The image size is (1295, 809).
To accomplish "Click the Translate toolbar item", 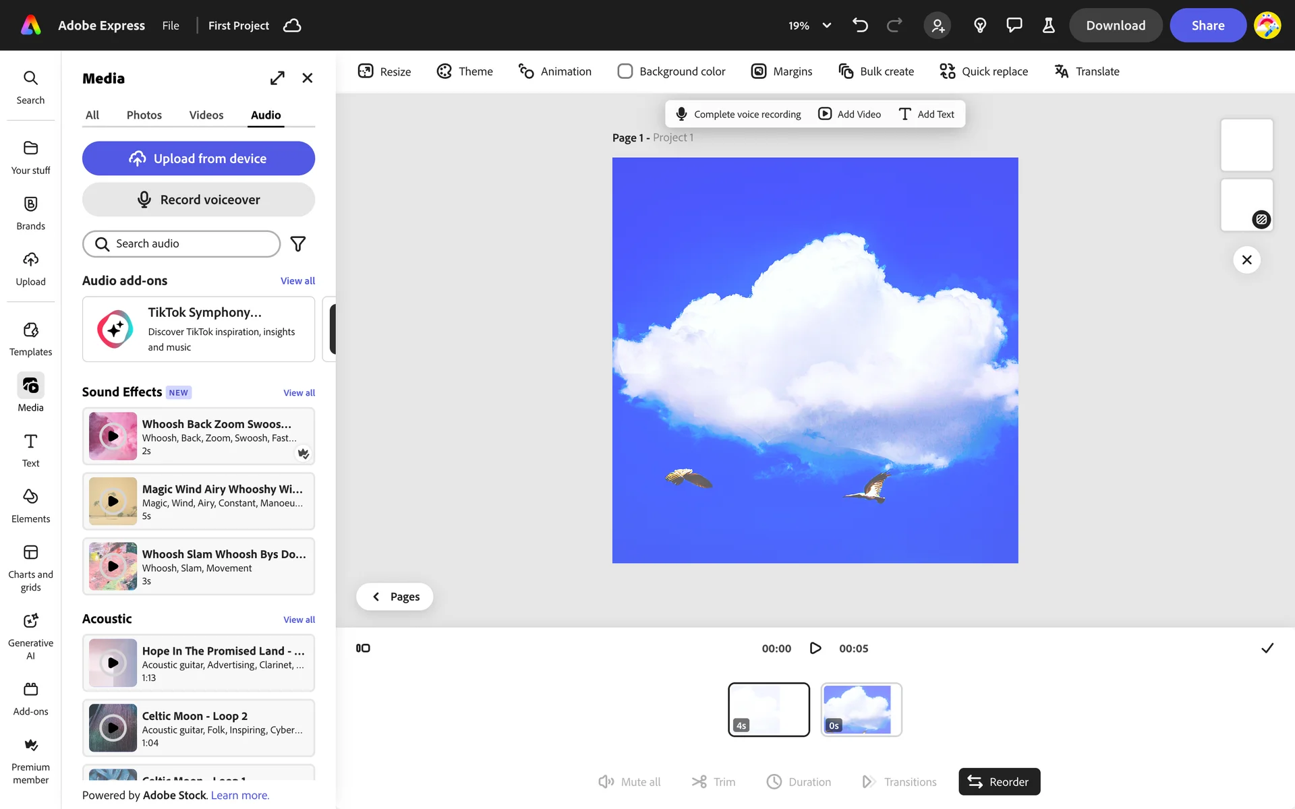I will [x=1087, y=71].
